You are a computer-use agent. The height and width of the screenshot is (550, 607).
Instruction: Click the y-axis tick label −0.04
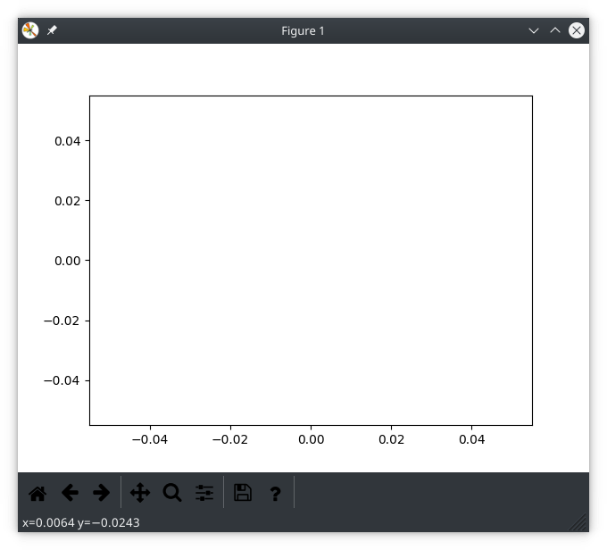pyautogui.click(x=62, y=380)
